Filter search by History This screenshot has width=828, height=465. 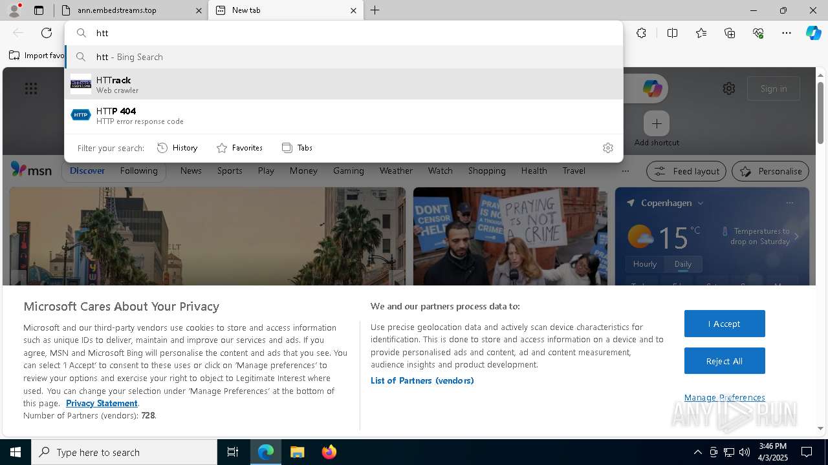(x=177, y=148)
